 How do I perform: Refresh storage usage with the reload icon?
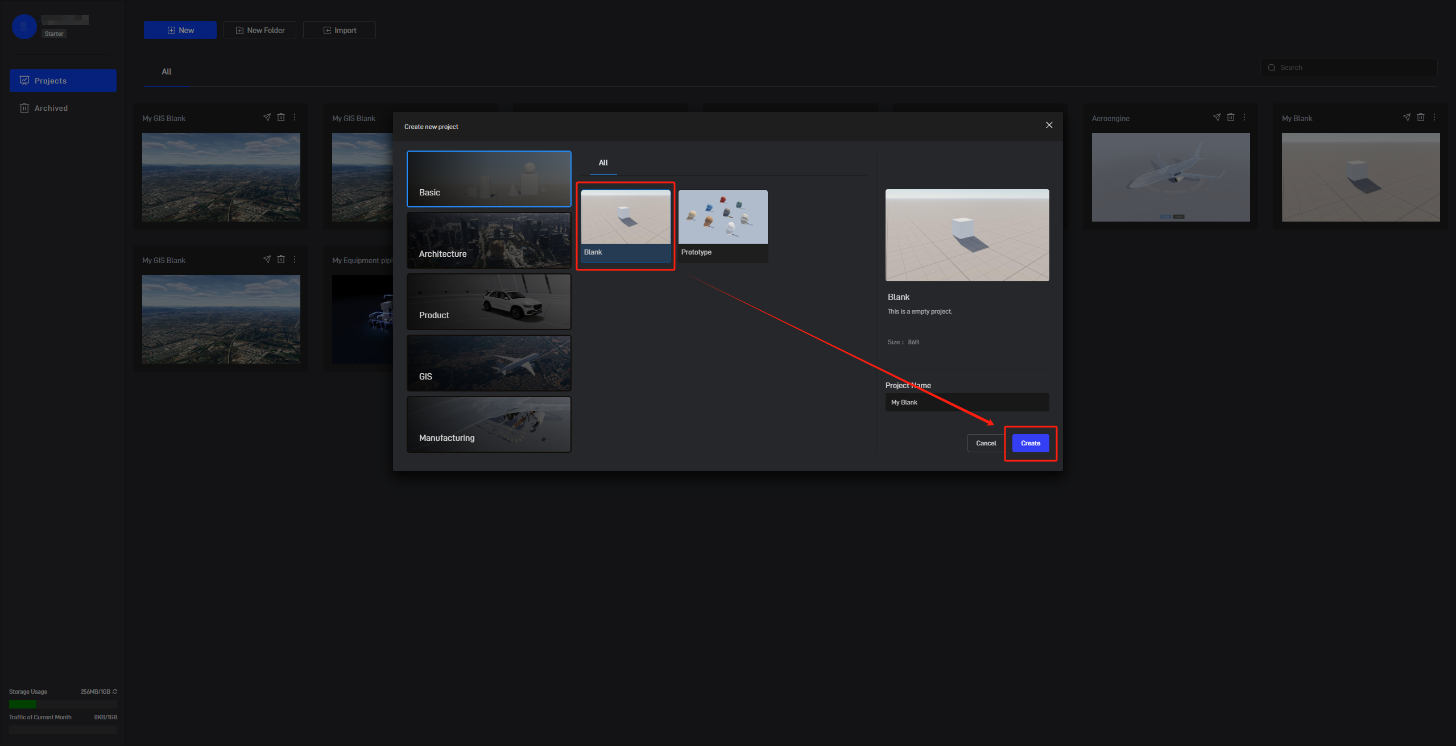tap(115, 691)
